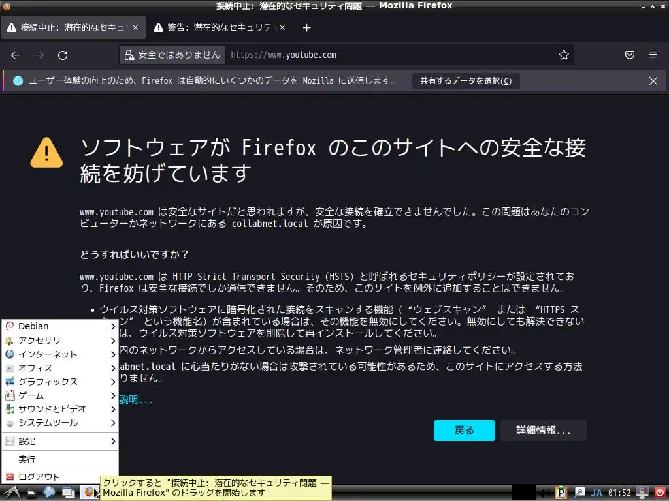
Task: Dismiss the data sharing notification bar
Action: click(x=653, y=81)
